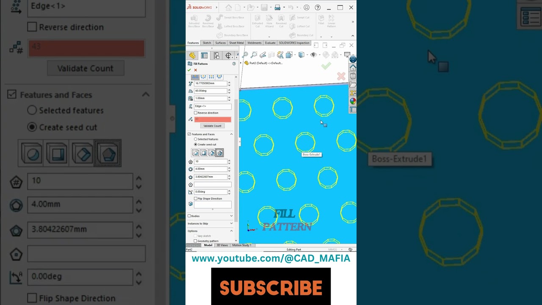This screenshot has width=542, height=305.
Task: Choose the Square seed cut shape
Action: pyautogui.click(x=203, y=153)
